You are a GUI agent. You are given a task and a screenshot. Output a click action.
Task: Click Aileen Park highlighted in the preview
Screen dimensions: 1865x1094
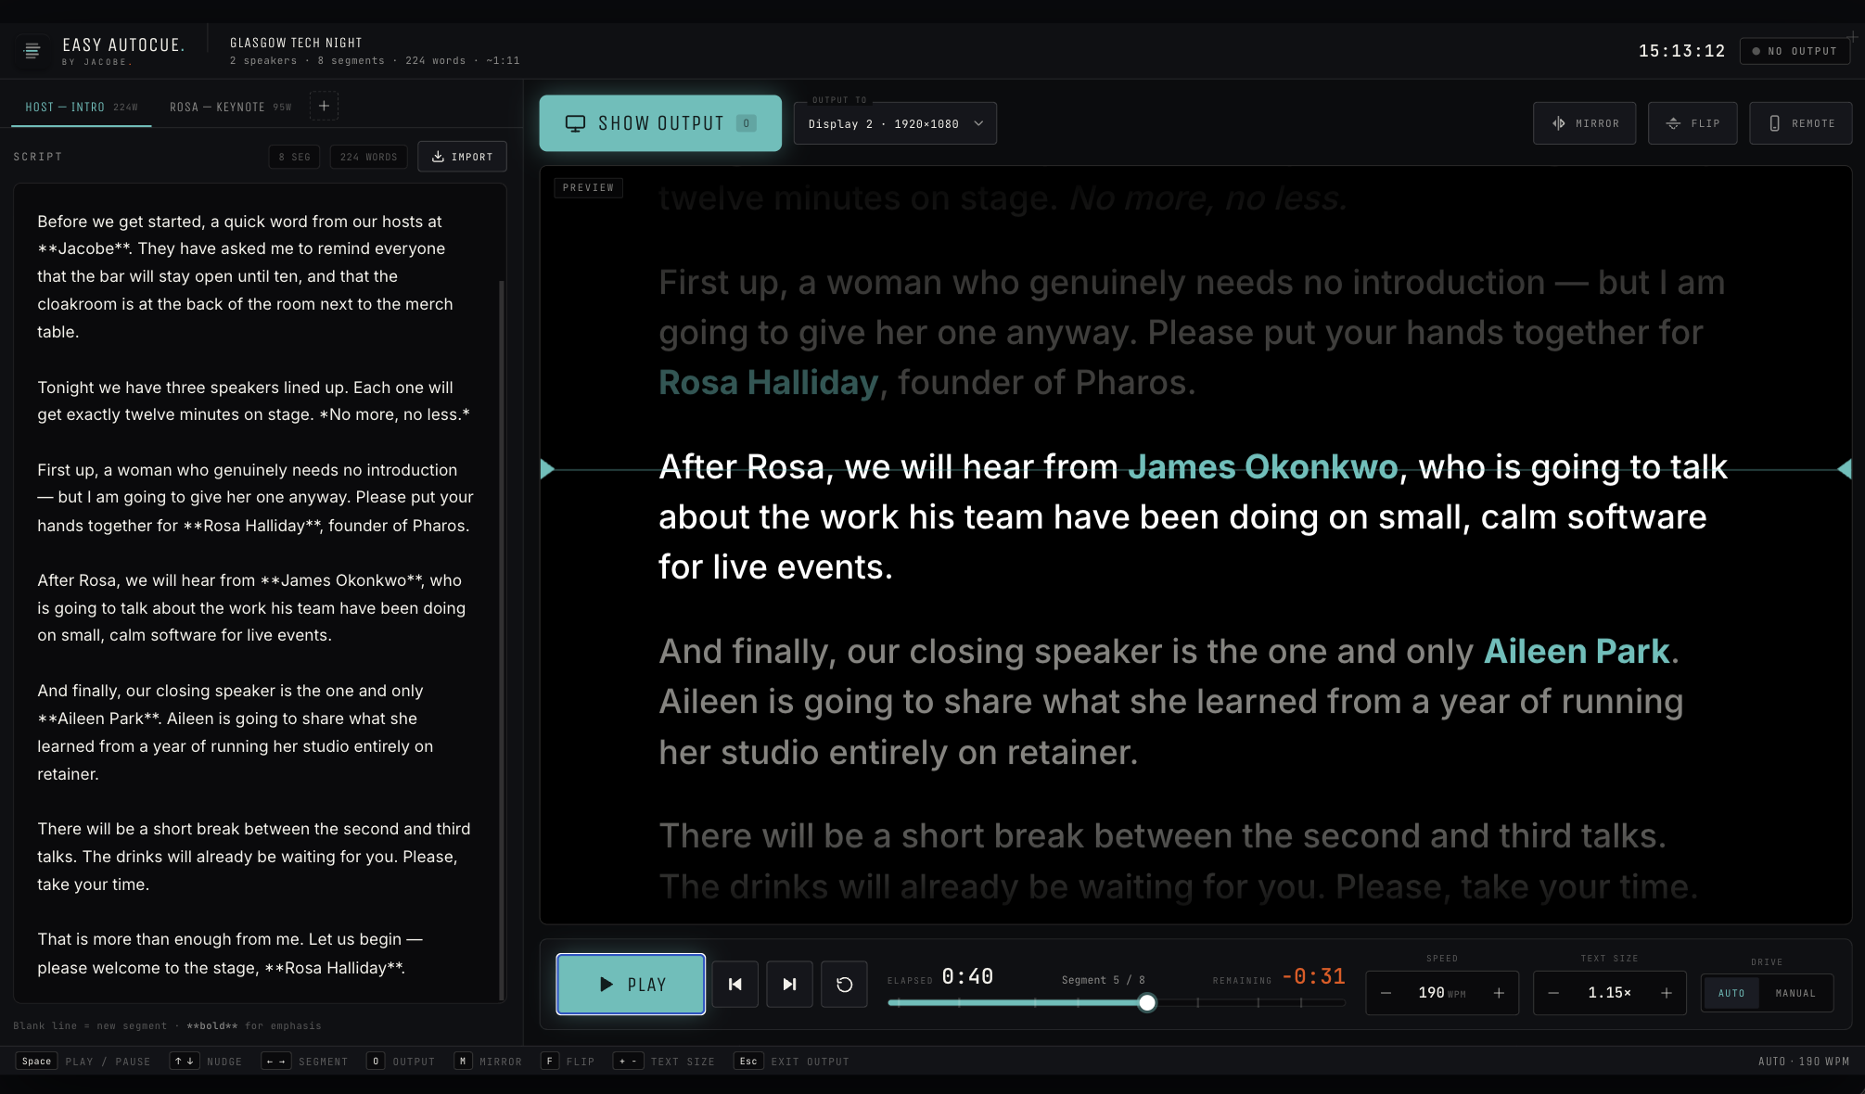click(1577, 651)
